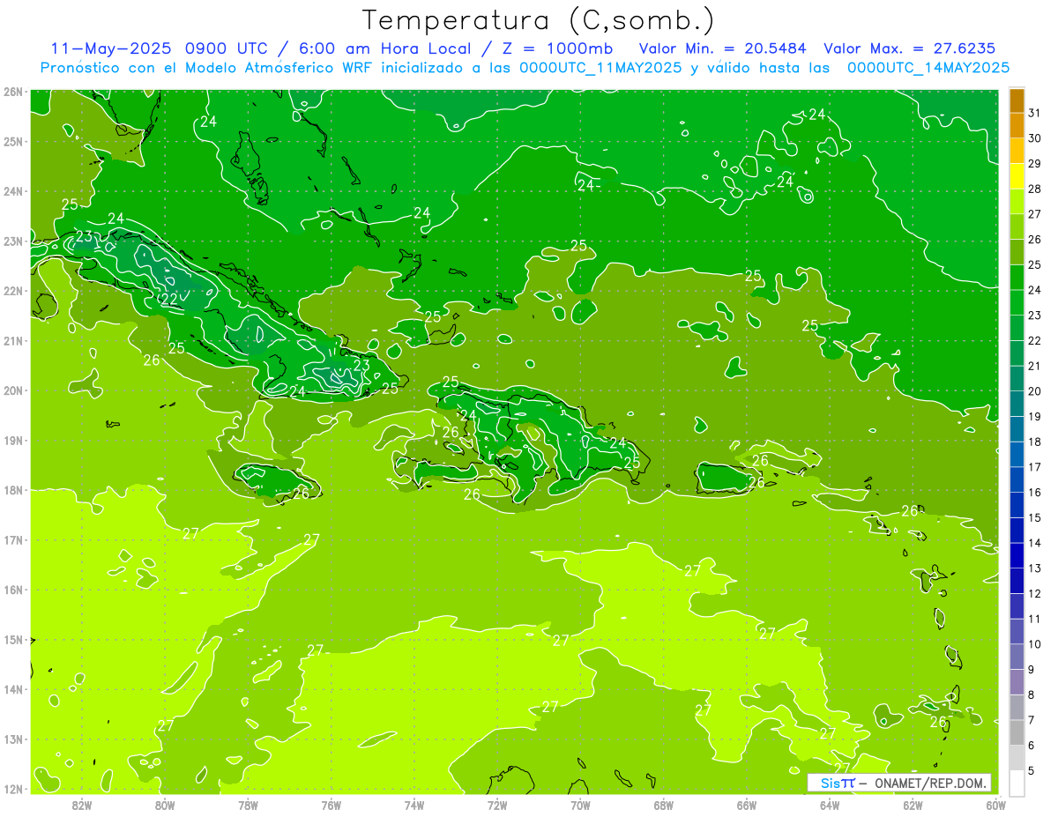Click the "16N" latitude axis label
Image resolution: width=1058 pixels, height=817 pixels.
(12, 590)
